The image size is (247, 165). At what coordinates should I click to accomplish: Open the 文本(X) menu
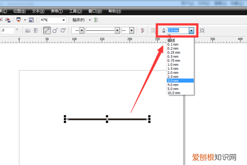(38, 11)
